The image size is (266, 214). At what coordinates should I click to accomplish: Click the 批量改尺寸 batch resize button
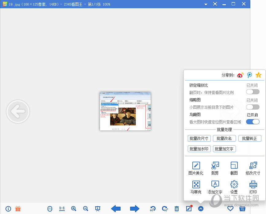tap(199, 138)
